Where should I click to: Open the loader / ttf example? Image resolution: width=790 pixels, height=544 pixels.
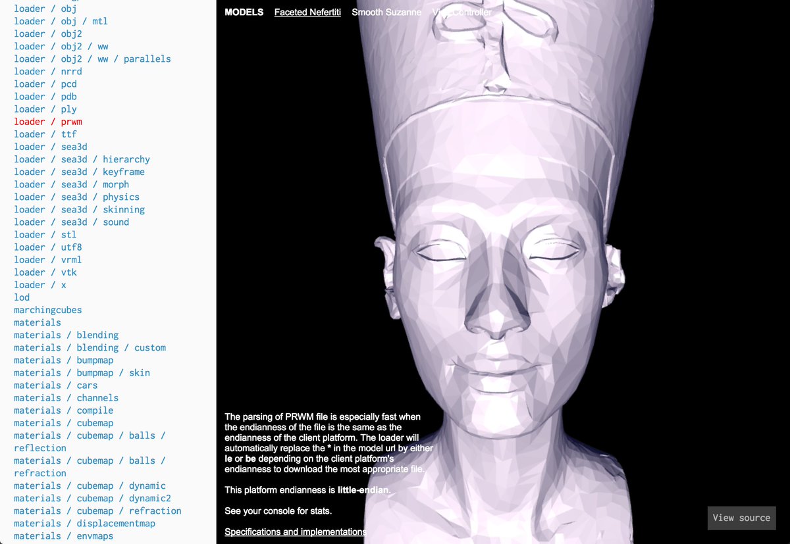coord(45,134)
